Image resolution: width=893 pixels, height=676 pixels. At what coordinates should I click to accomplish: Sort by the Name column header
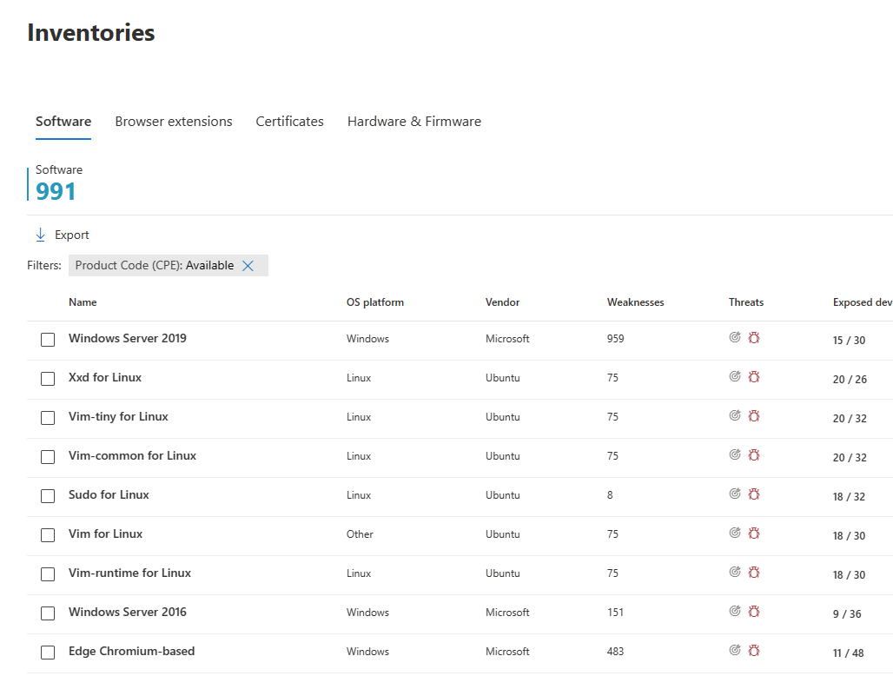coord(83,302)
